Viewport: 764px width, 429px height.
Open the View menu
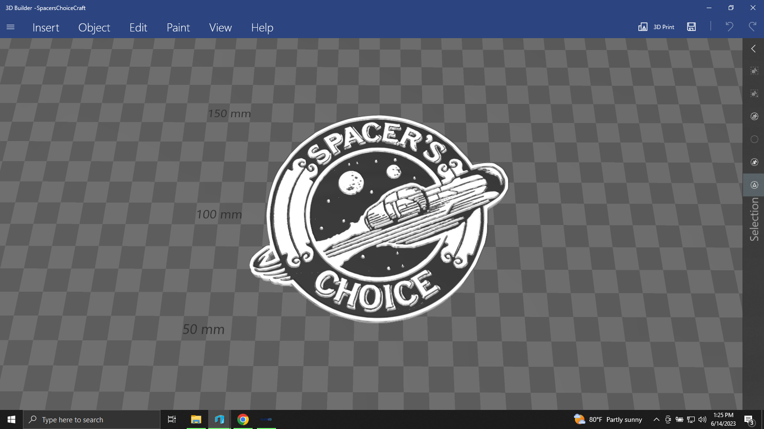click(220, 28)
